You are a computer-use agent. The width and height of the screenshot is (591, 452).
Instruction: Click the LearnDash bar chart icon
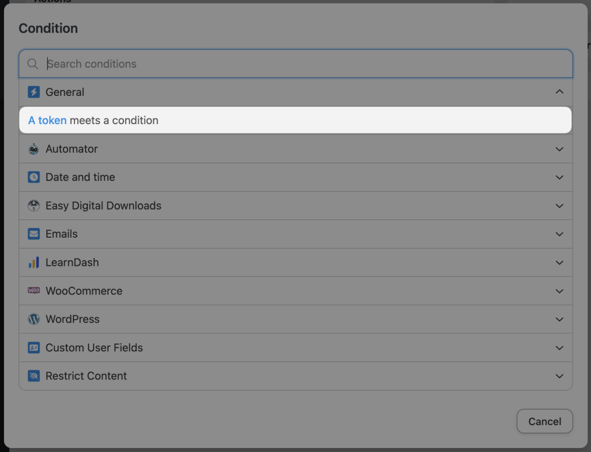[34, 262]
